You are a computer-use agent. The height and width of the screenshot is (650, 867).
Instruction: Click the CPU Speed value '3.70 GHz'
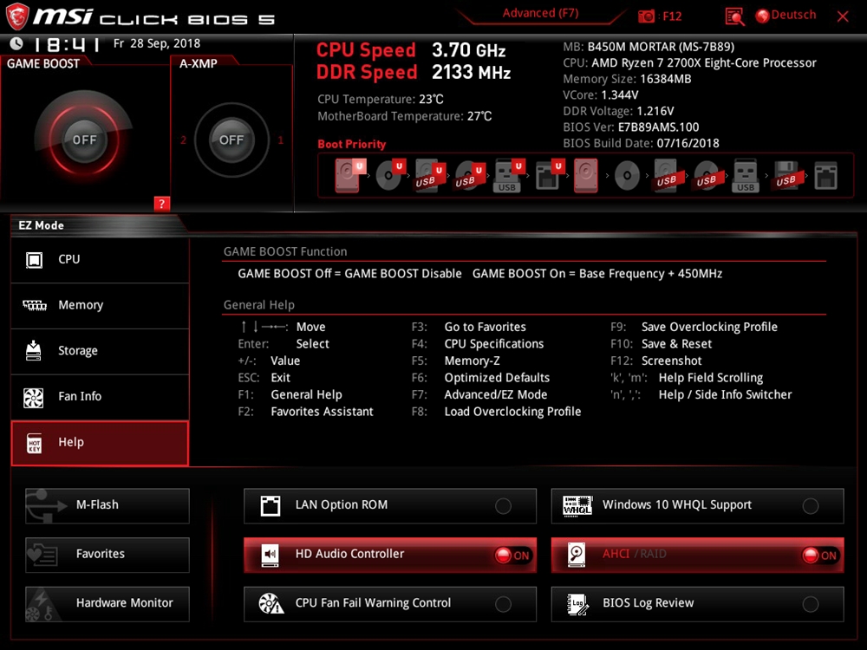pos(469,50)
